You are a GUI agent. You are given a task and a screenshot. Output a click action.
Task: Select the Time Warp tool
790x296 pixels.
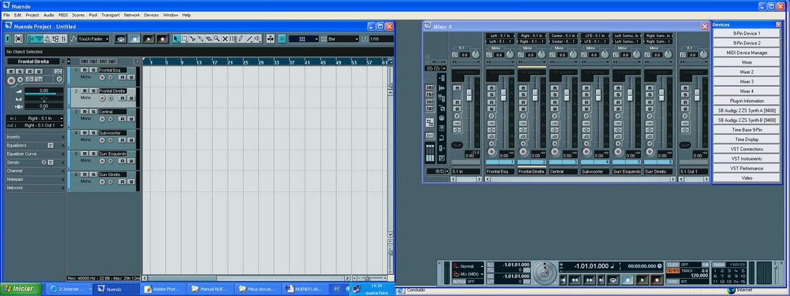click(x=232, y=39)
